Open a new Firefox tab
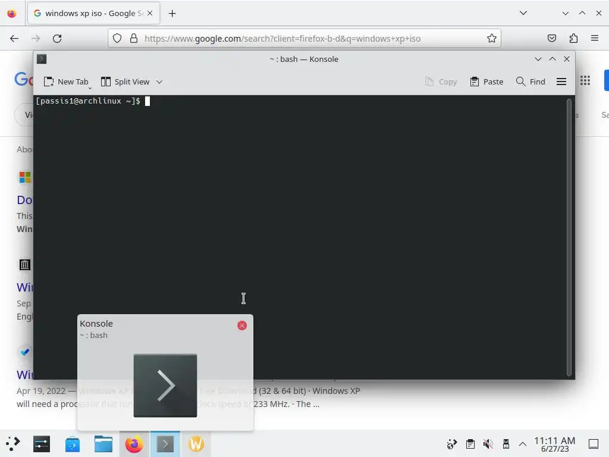609x457 pixels. [x=172, y=13]
